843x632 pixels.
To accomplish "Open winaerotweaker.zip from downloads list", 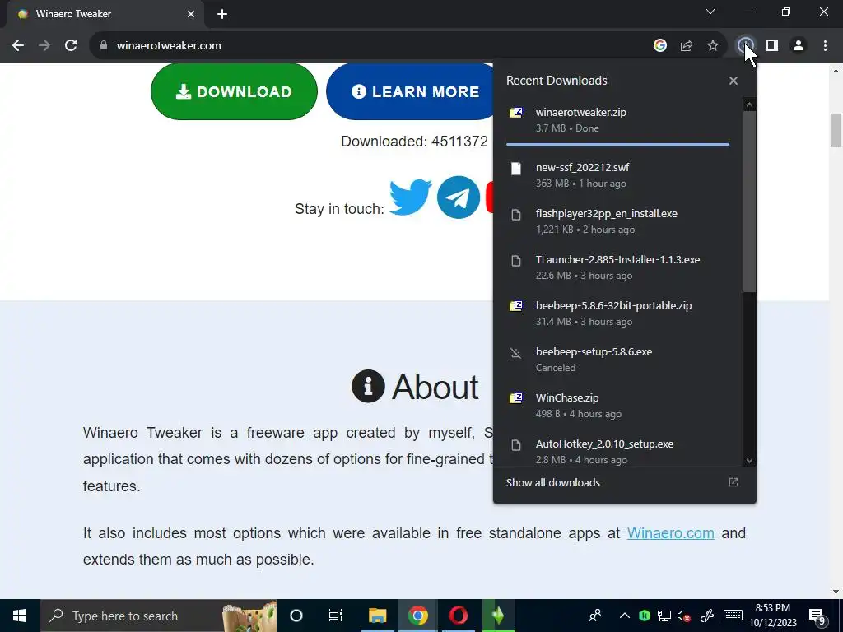I will tap(617, 120).
